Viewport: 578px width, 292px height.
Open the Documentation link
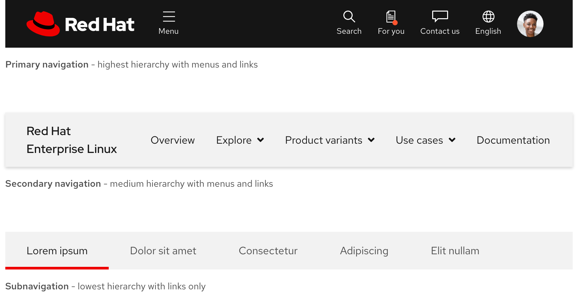tap(513, 140)
